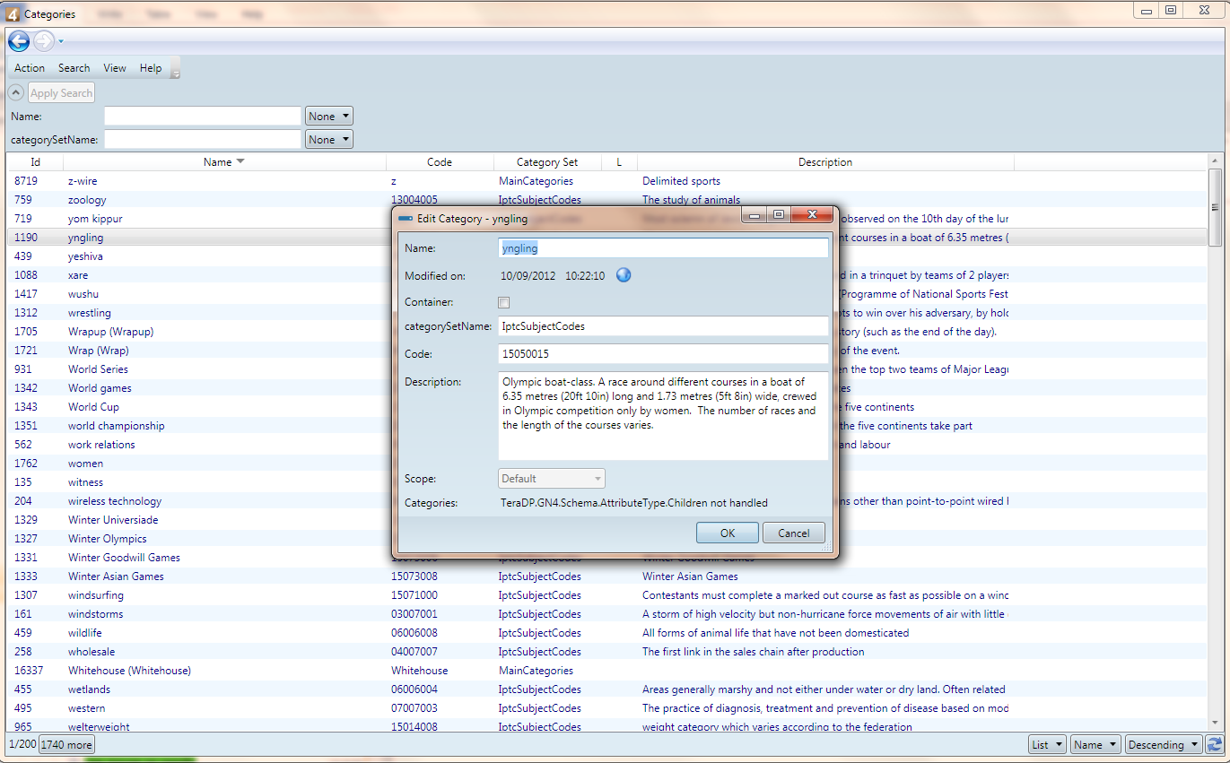Screen dimensions: 1230x763
Task: Open the None dropdown next to categorySetName filter
Action: [x=329, y=139]
